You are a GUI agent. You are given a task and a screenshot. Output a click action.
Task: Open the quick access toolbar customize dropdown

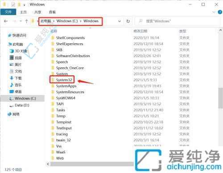[x=24, y=5]
